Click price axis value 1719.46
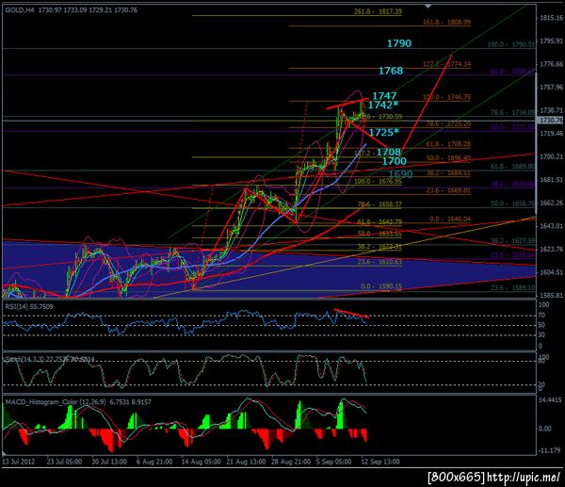The image size is (565, 487). [x=551, y=134]
